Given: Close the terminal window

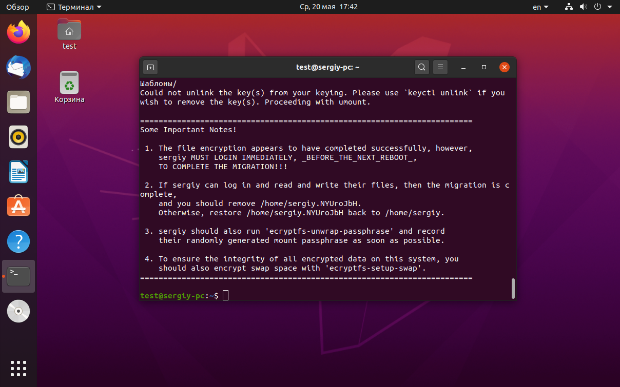Looking at the screenshot, I should click(505, 67).
